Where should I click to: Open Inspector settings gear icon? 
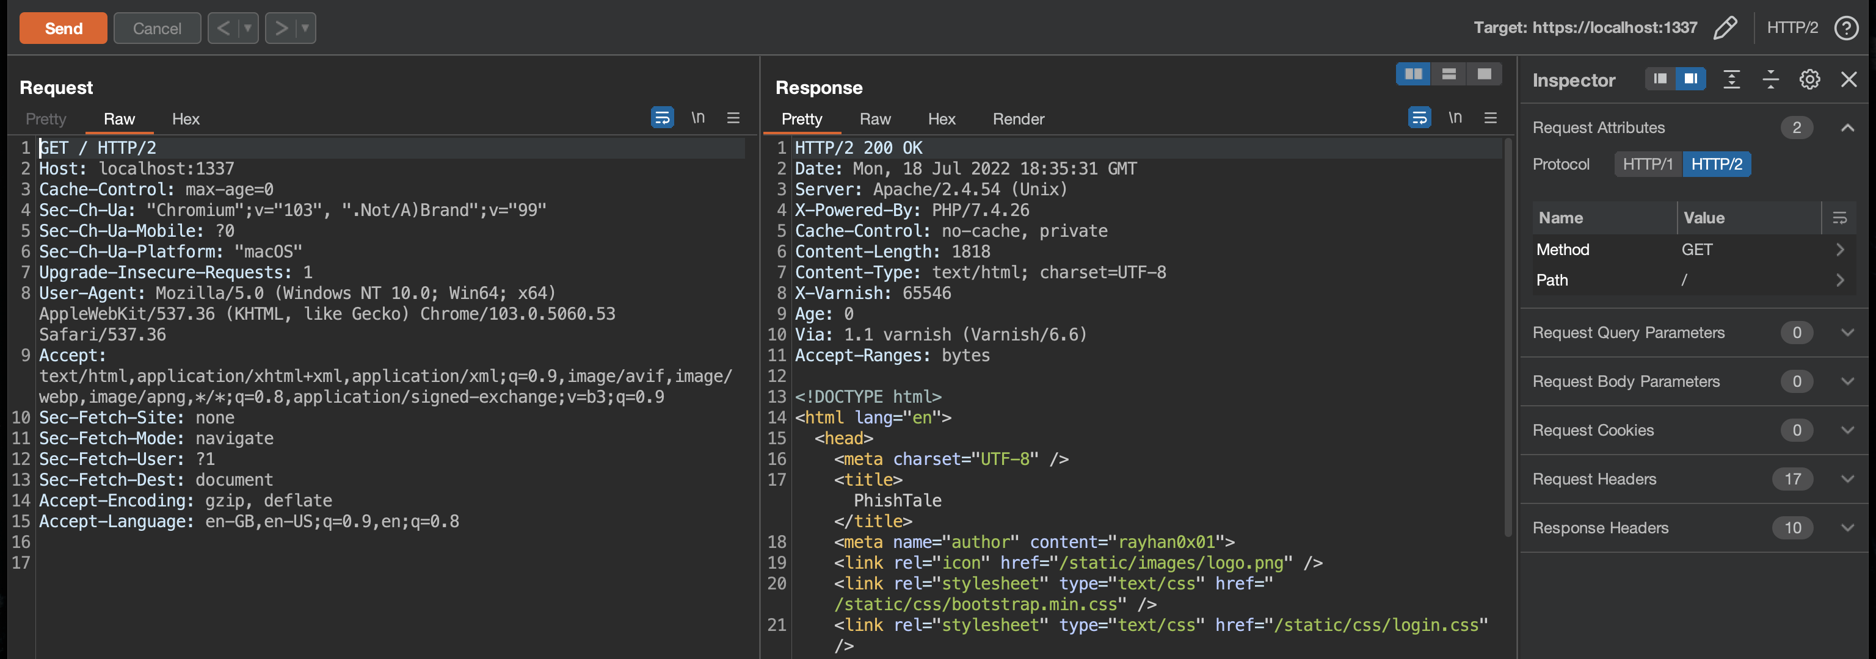pos(1809,79)
